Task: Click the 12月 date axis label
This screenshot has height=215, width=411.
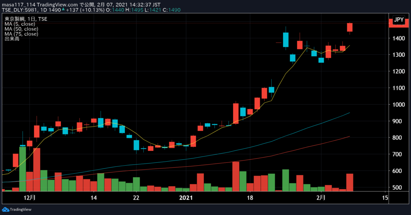Action: pos(29,198)
